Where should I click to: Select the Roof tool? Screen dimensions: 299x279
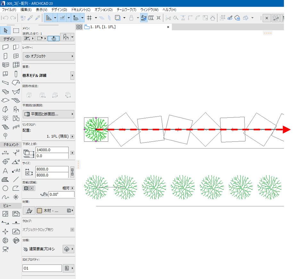pyautogui.click(x=16, y=83)
